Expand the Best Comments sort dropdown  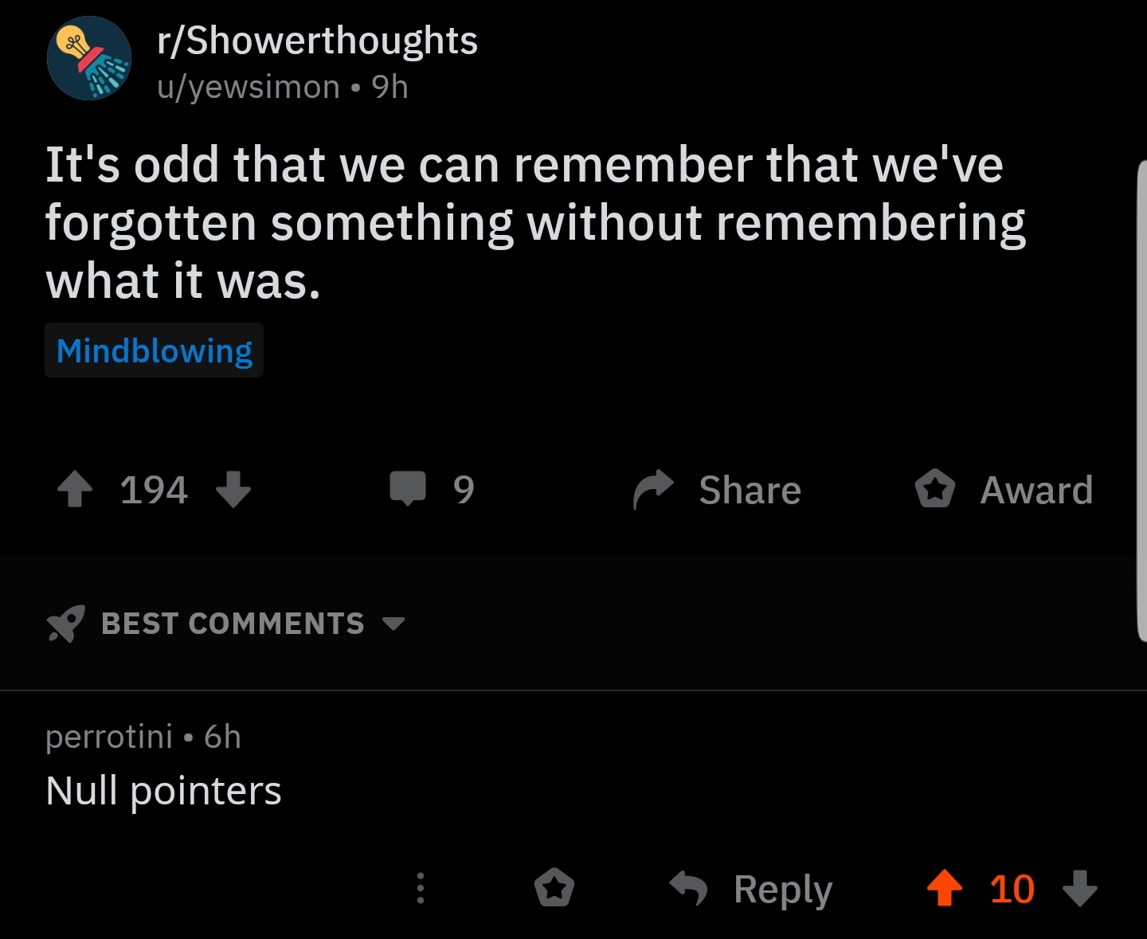point(393,624)
